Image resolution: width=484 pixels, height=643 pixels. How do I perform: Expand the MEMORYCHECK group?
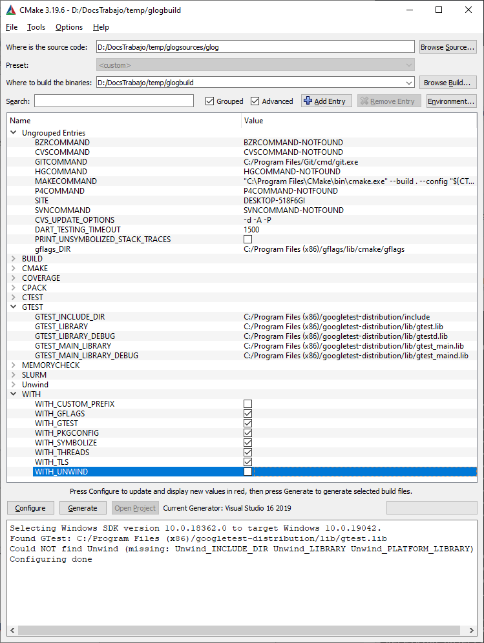point(14,365)
